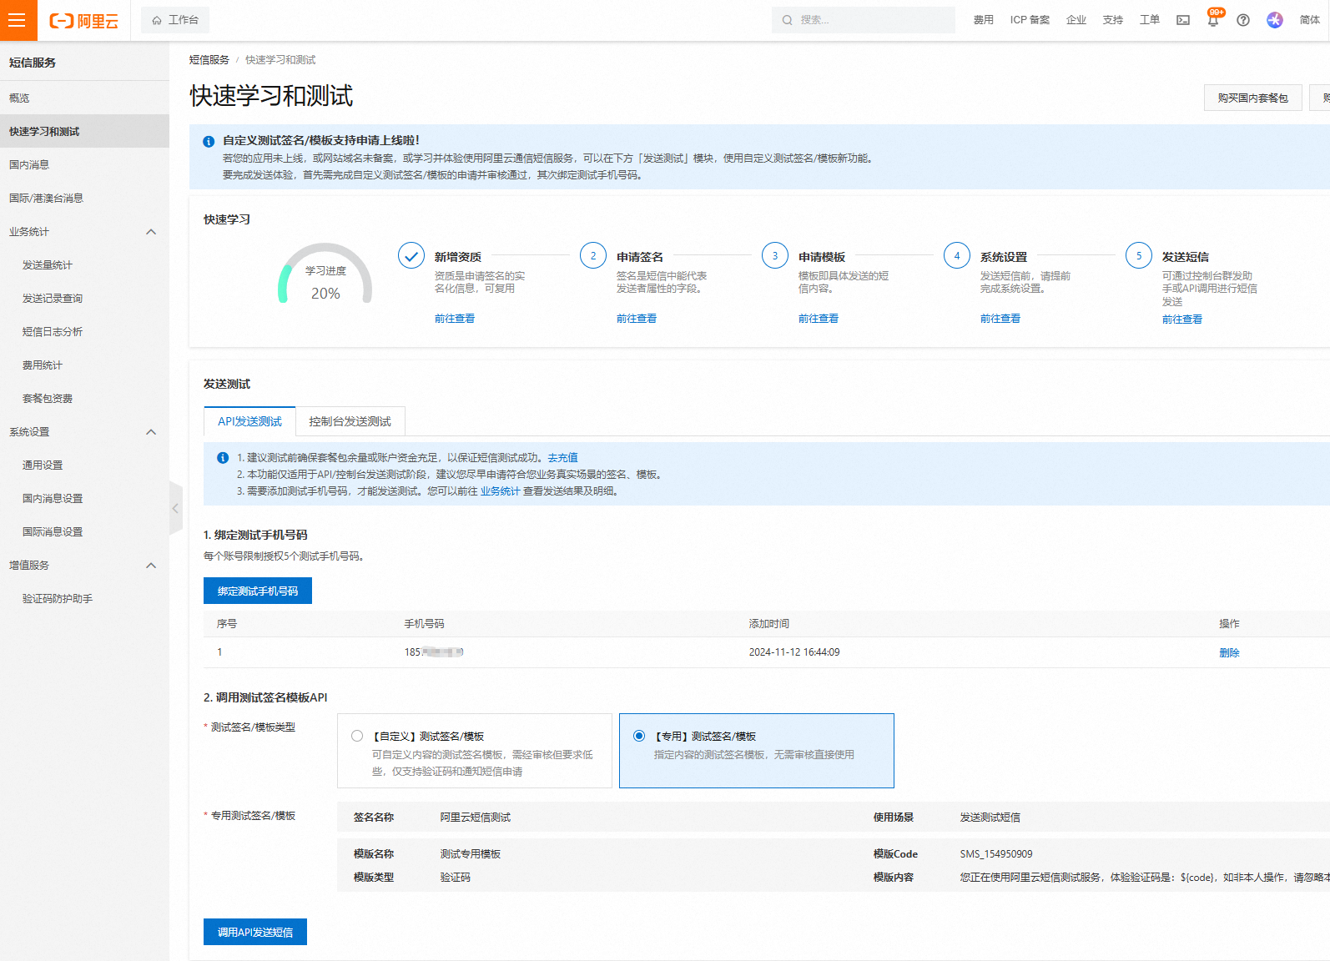
Task: Delete the 185 phone number row
Action: (x=1229, y=652)
